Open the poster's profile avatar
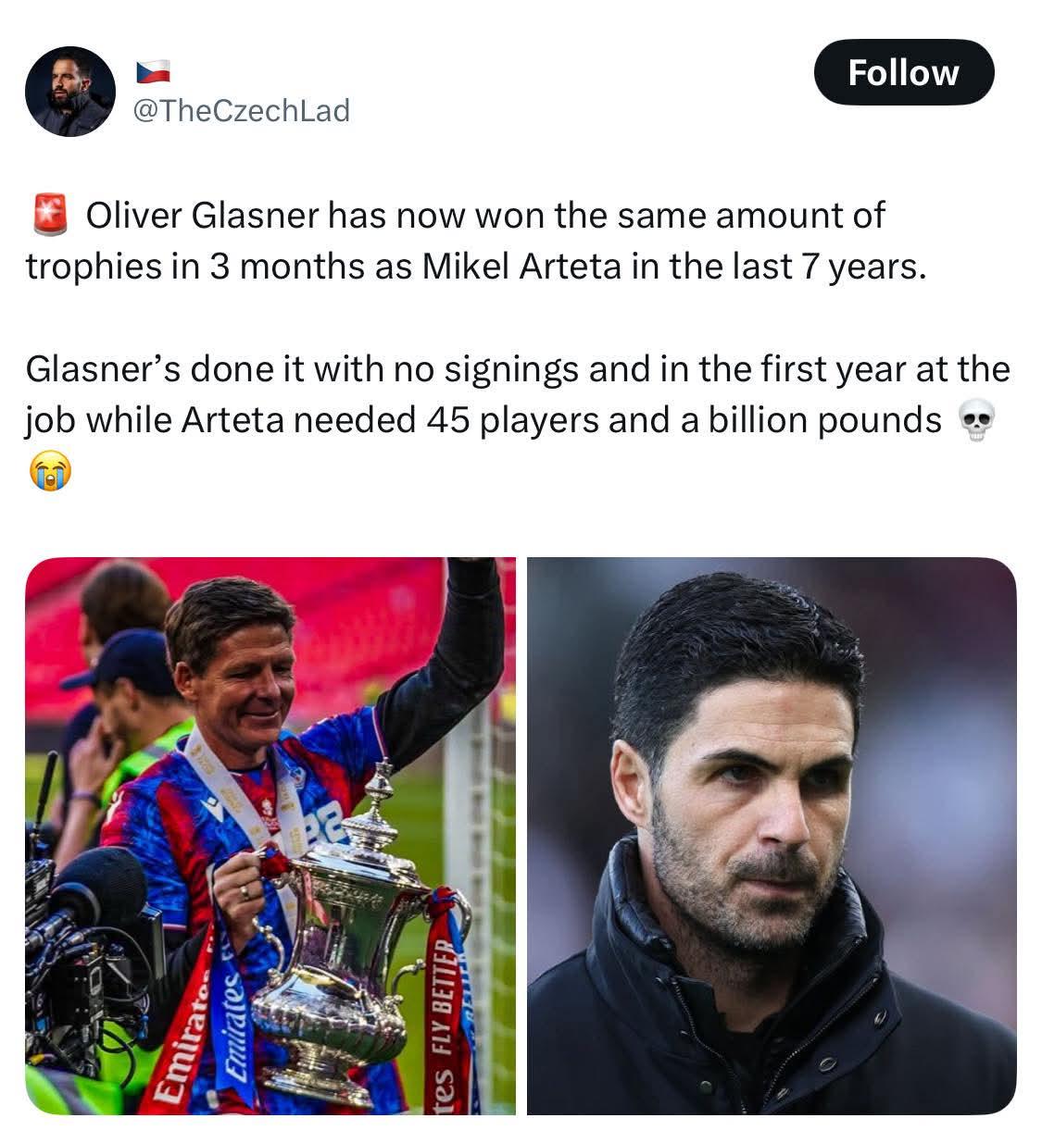The width and height of the screenshot is (1042, 1143). tap(70, 92)
